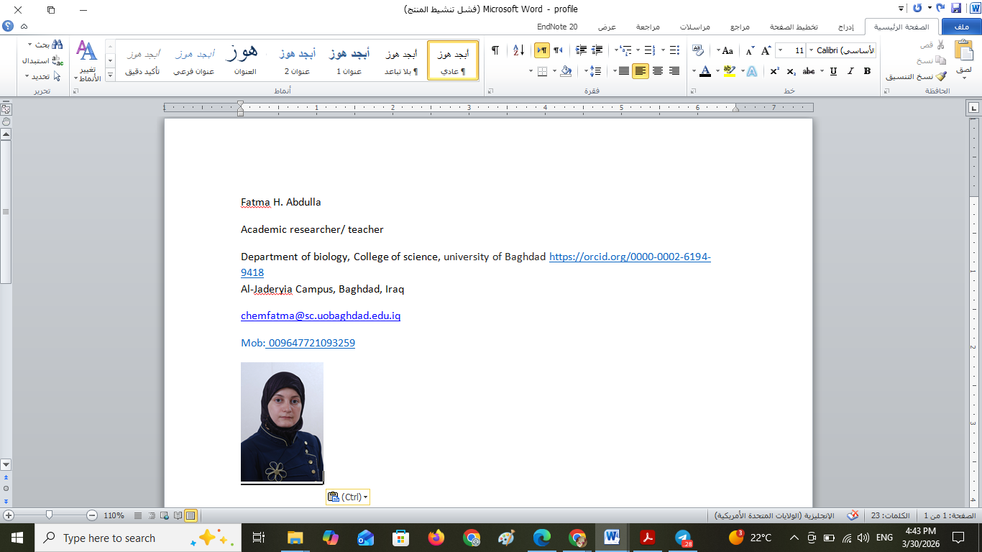This screenshot has height=552, width=982.
Task: Click the A-Z sort icon
Action: (518, 50)
